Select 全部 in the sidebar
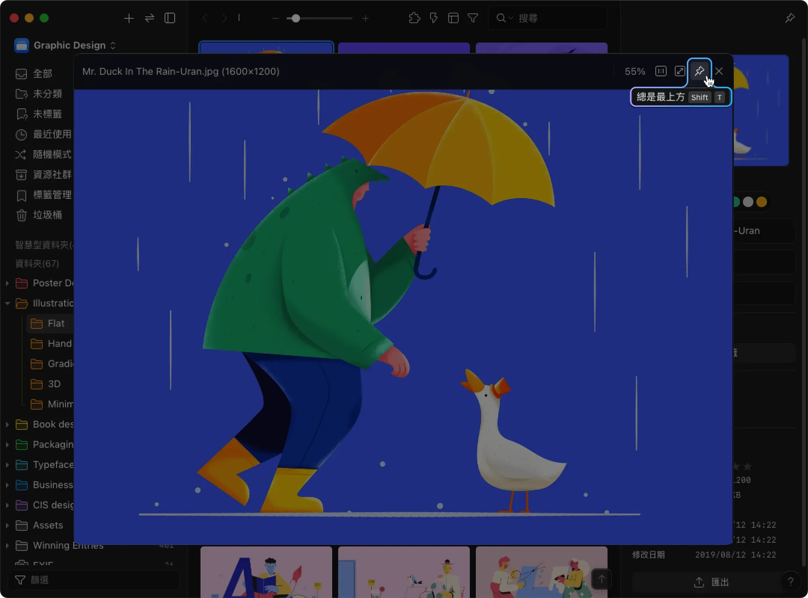 pyautogui.click(x=43, y=74)
